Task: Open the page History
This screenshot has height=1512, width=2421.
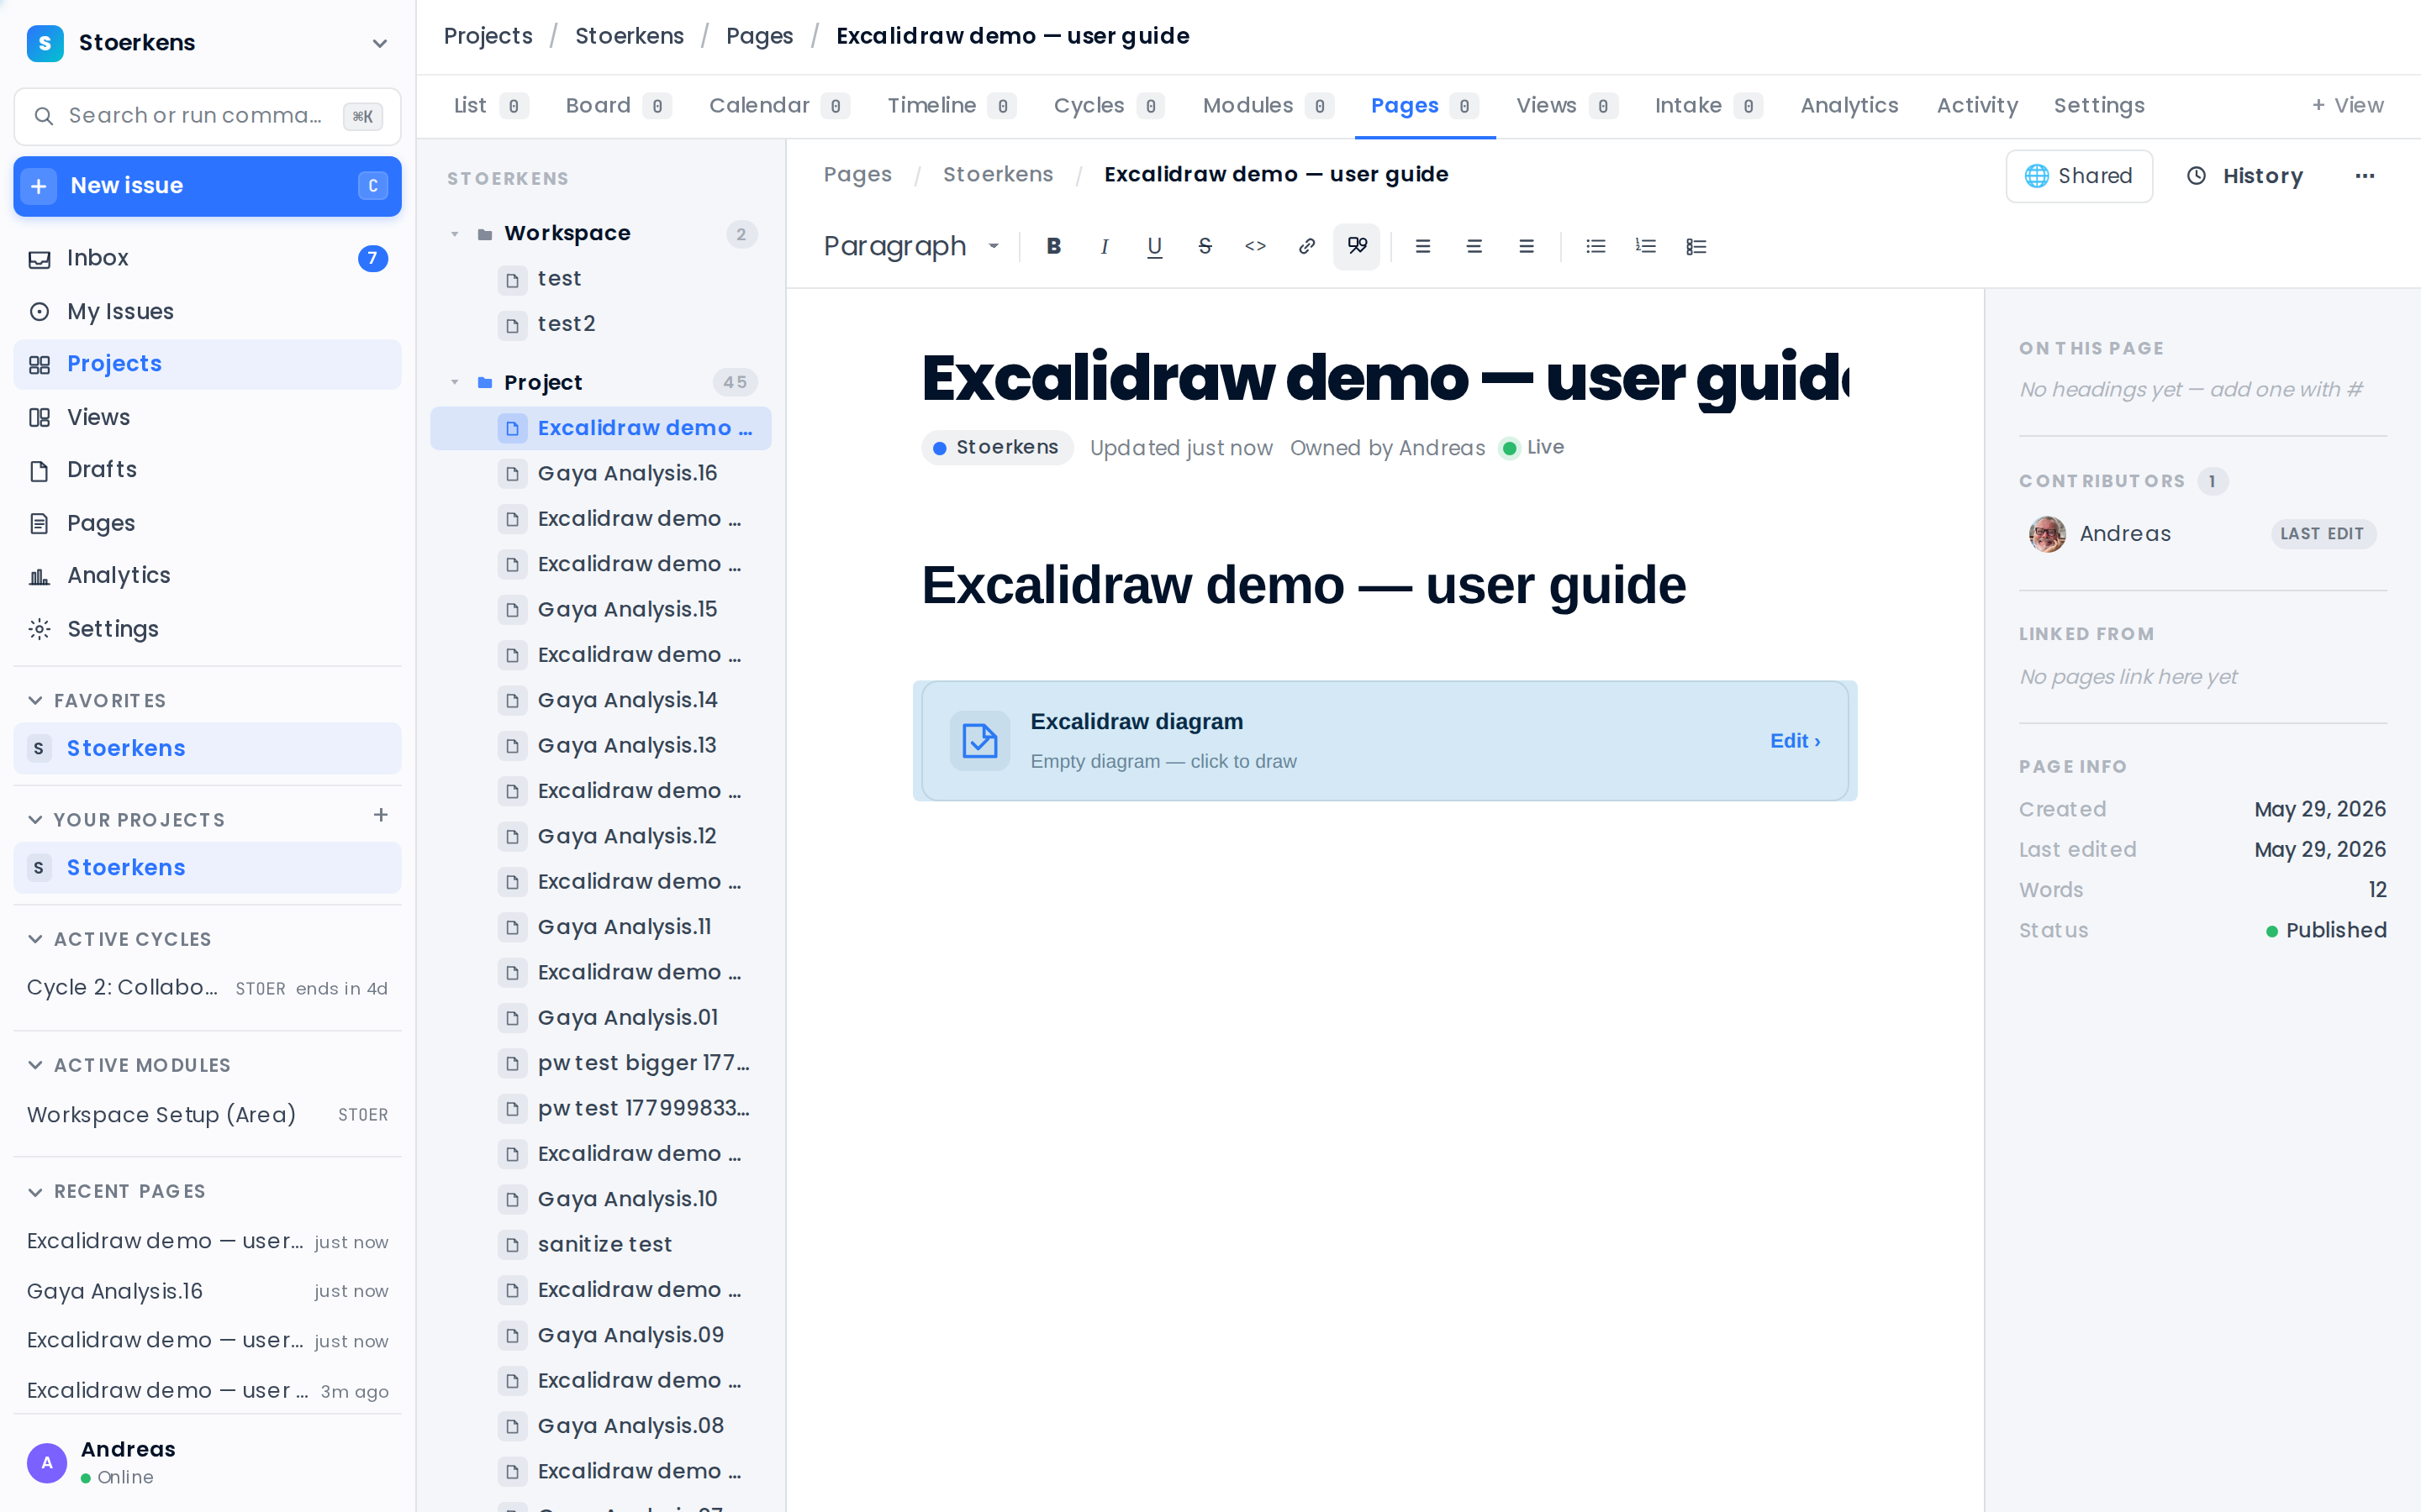Action: [x=2245, y=176]
